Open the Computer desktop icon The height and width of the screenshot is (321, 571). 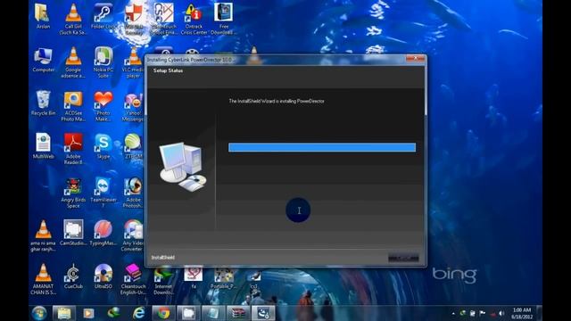[x=44, y=60]
